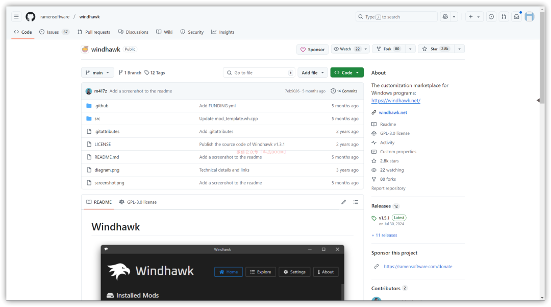Open the 14 Commits history link
The width and height of the screenshot is (551, 307).
344,91
